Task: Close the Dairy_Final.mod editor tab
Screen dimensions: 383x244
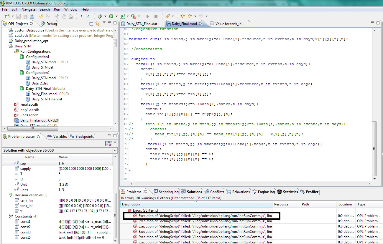Action: pyautogui.click(x=201, y=24)
